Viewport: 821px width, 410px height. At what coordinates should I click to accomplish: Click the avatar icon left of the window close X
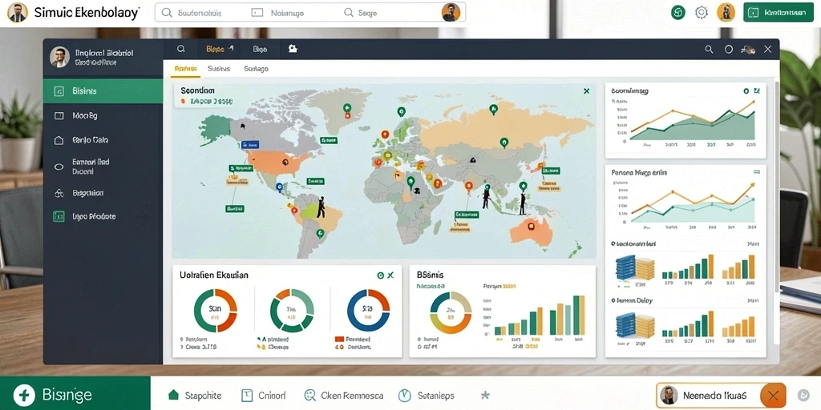click(x=748, y=50)
